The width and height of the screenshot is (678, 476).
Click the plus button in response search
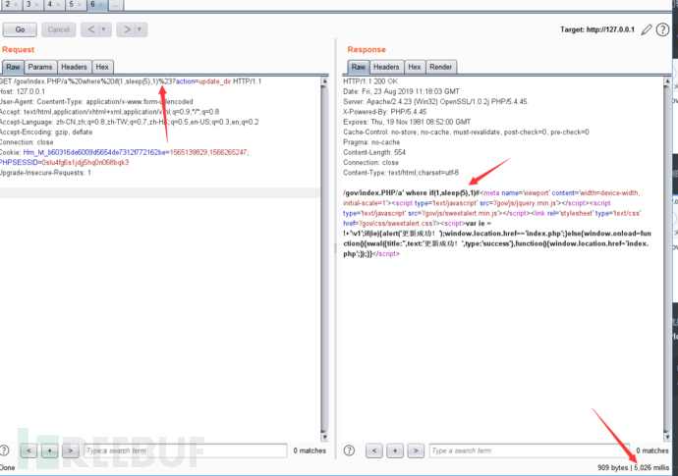[x=395, y=450]
